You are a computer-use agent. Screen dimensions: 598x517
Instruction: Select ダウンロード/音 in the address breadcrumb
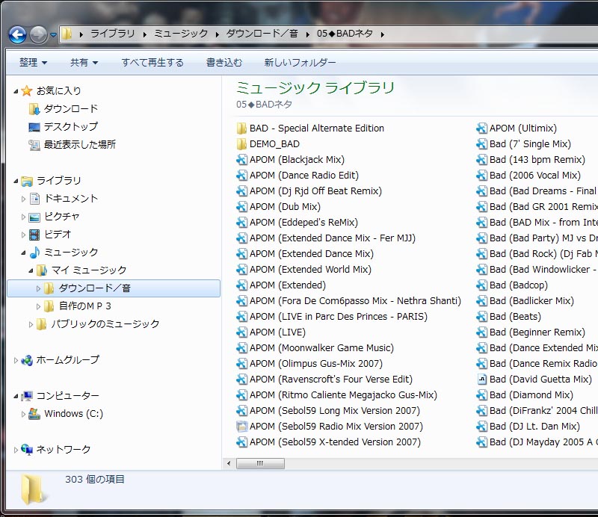262,34
